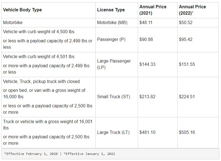Click the Effective January 1, 2022 footnote

pyautogui.click(x=89, y=154)
